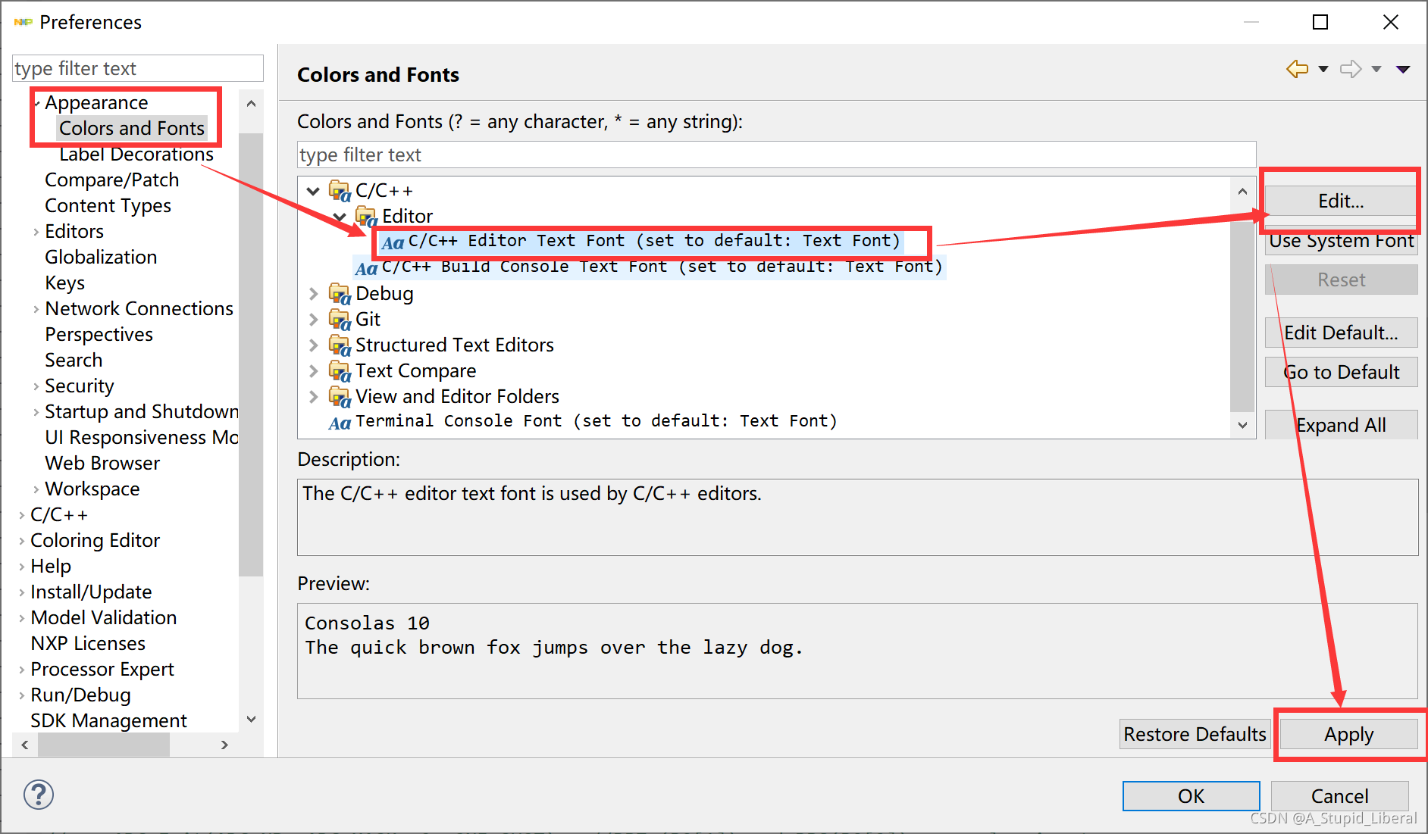
Task: Expand the Debug fonts category
Action: [x=313, y=294]
